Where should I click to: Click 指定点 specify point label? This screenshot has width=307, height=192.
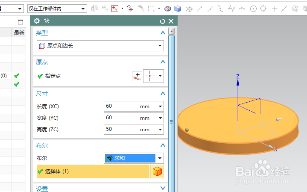[x=53, y=76]
